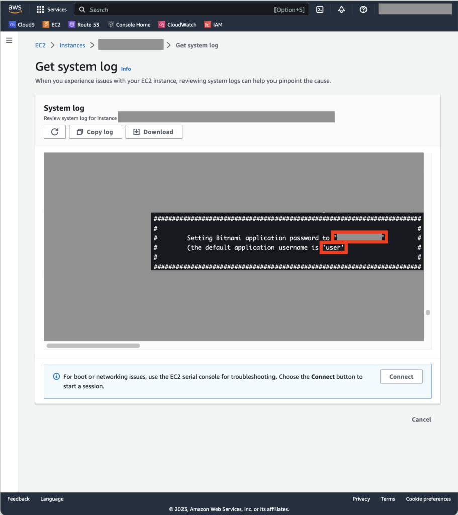Open the notifications bell
This screenshot has height=515, width=458.
[x=341, y=9]
